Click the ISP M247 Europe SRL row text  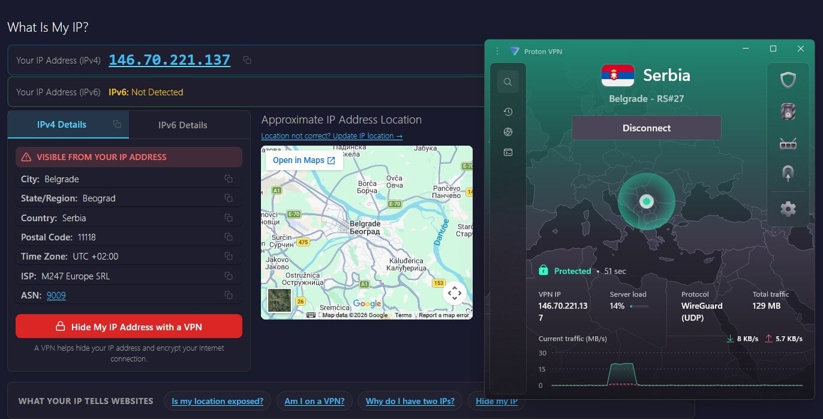click(x=65, y=276)
